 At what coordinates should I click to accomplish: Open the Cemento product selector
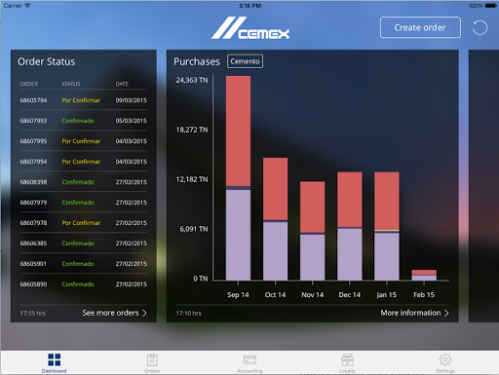[245, 61]
